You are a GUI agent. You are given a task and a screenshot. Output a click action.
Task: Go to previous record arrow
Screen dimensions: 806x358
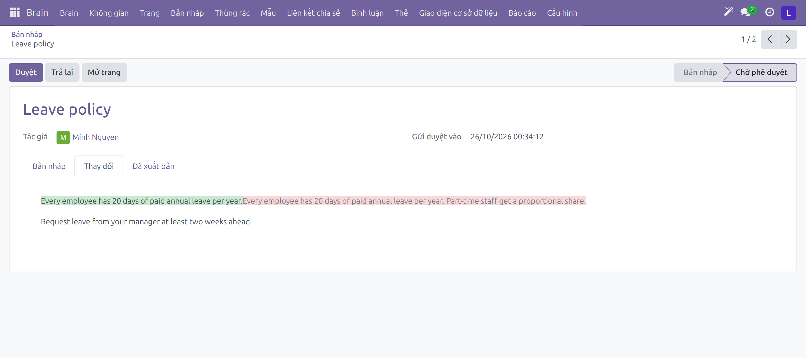coord(769,39)
